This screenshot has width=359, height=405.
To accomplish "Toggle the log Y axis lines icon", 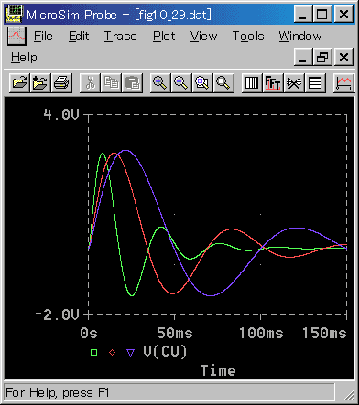I will click(315, 82).
